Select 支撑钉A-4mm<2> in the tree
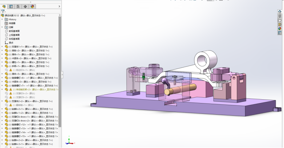Viewport: 284px width, 148px height. coord(34,121)
